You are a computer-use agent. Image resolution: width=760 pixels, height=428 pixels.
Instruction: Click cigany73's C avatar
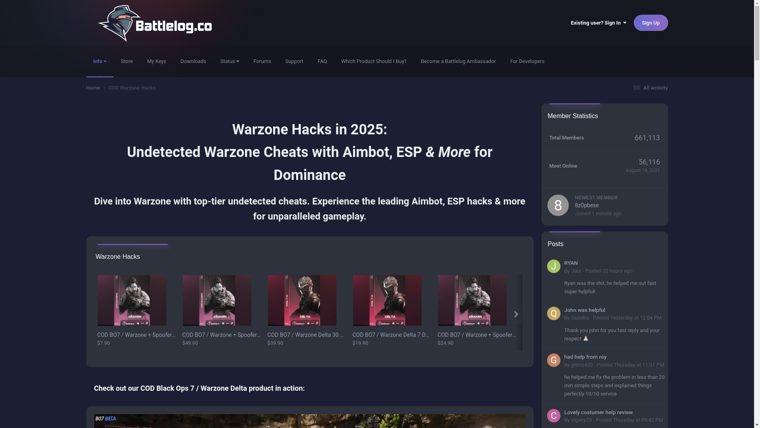click(553, 416)
